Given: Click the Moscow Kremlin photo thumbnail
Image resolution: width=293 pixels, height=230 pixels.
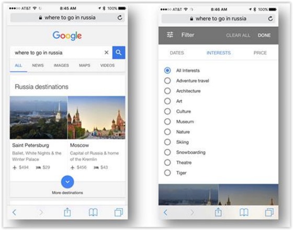Looking at the screenshot, I should pyautogui.click(x=97, y=118).
